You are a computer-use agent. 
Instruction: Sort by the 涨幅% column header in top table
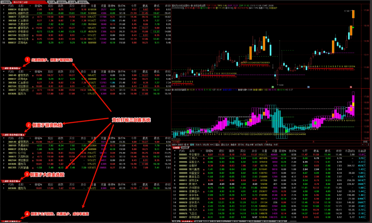coord(38,6)
